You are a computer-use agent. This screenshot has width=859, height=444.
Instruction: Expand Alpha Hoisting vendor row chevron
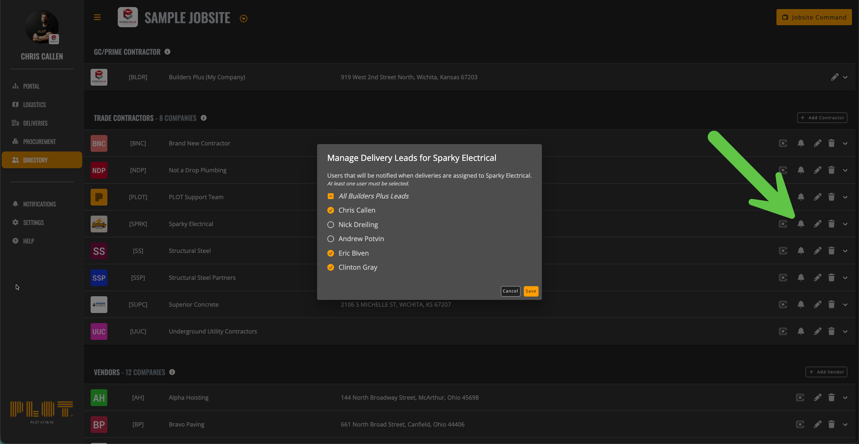tap(845, 398)
